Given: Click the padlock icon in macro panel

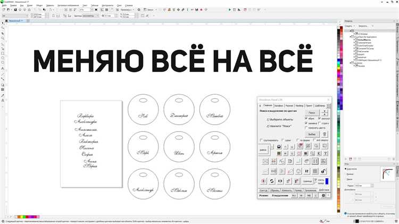Looking at the screenshot, I should click(323, 171).
